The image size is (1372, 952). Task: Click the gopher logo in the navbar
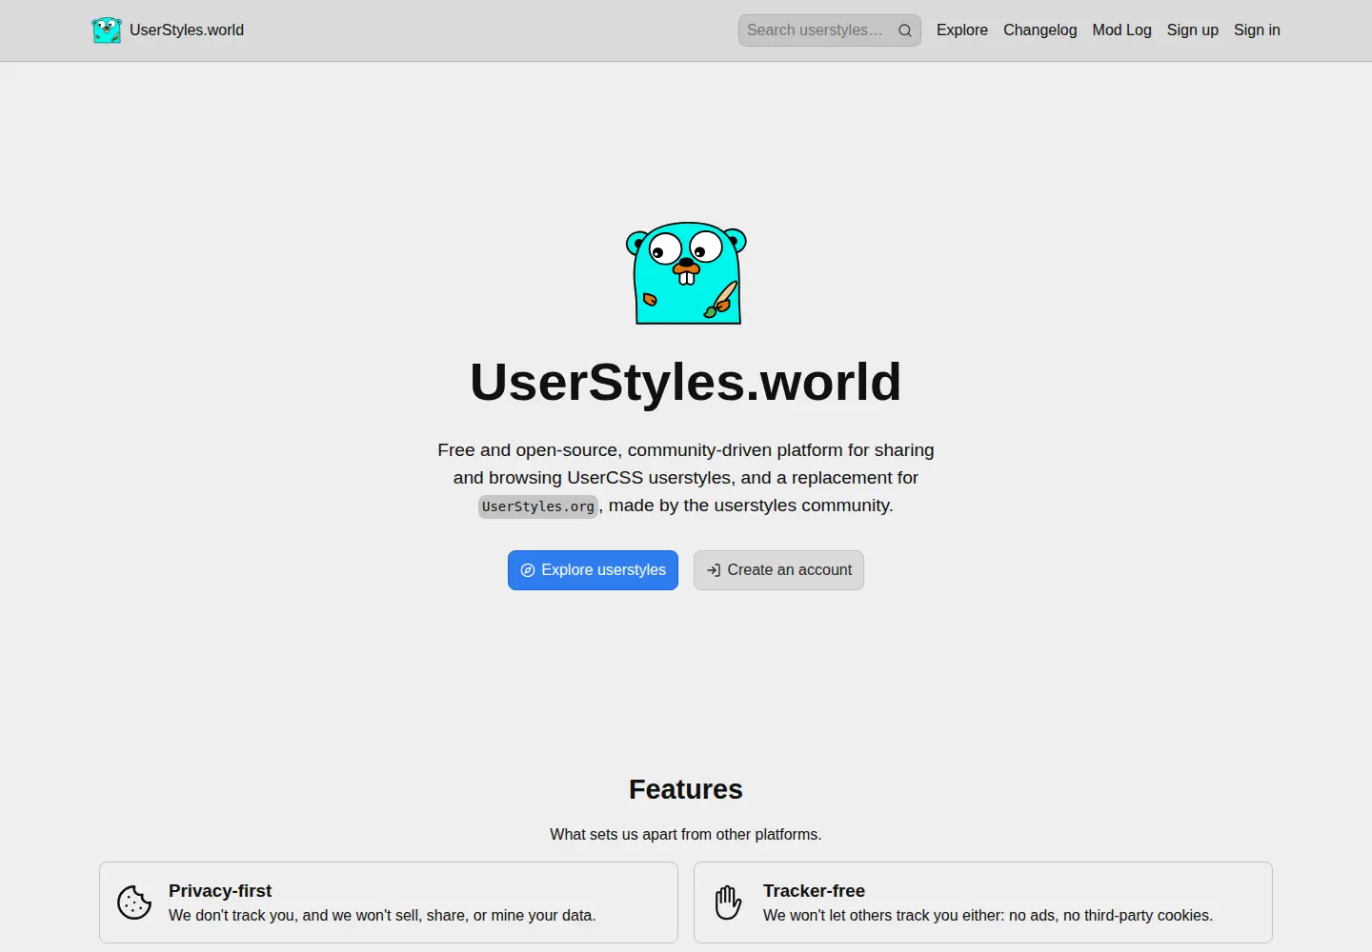(107, 30)
